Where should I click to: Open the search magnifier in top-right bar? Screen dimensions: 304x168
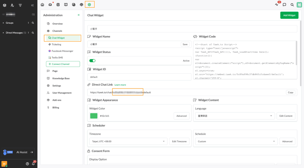click(x=292, y=5)
